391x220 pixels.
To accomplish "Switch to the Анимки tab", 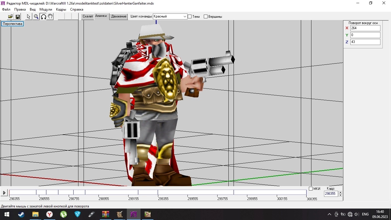I will pos(101,16).
